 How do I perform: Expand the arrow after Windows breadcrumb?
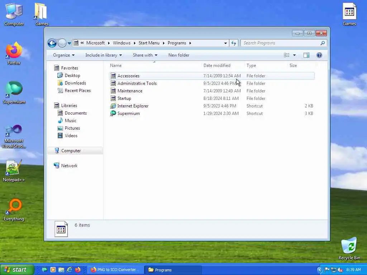[x=135, y=43]
